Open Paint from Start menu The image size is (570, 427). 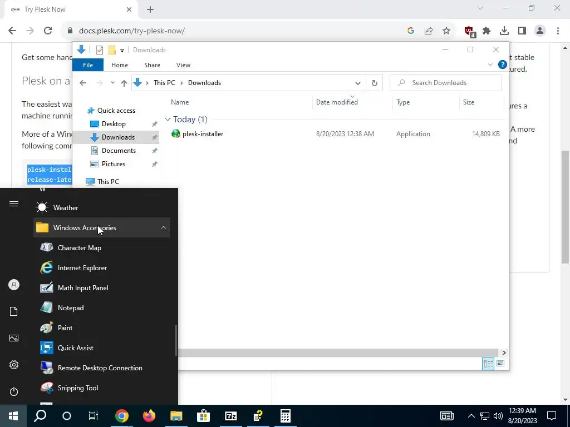[102, 327]
